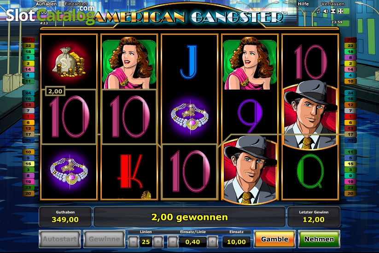Open the Einzahlen deposit option
This screenshot has width=379, height=253.
[x=76, y=4]
